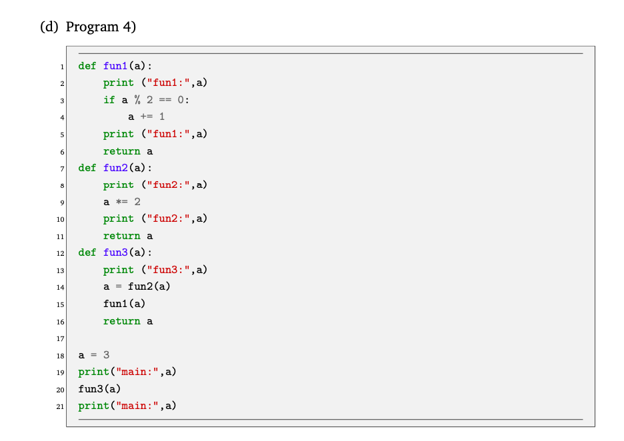Click the red "fun3:" string literal
This screenshot has height=441, width=624.
169,270
